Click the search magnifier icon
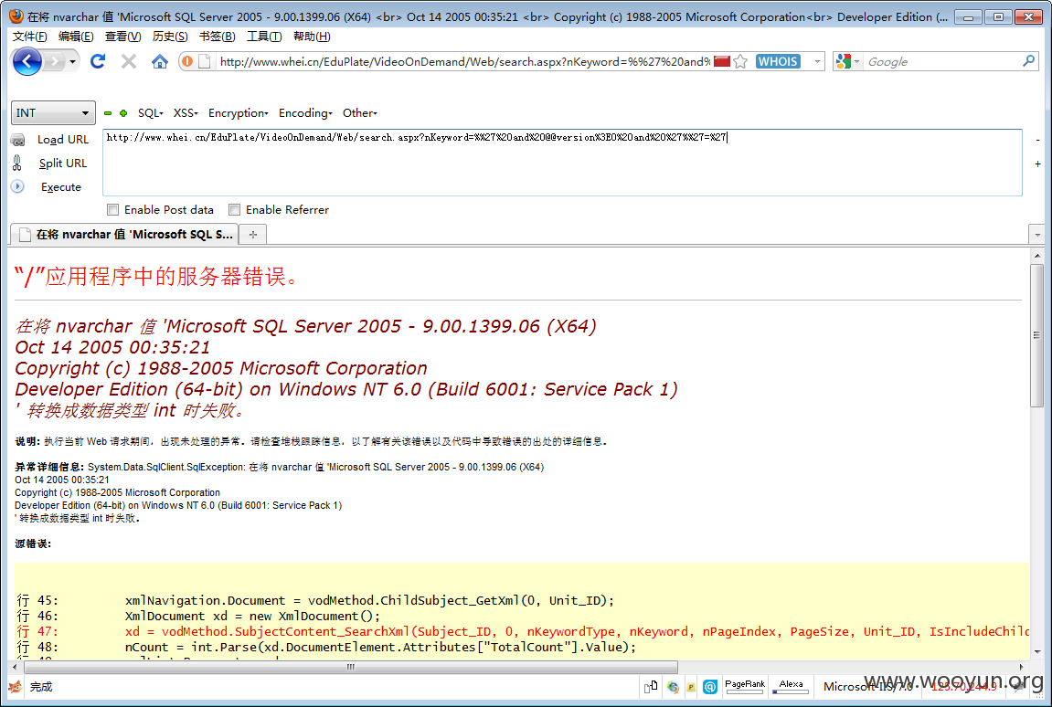This screenshot has height=707, width=1052. [x=1028, y=62]
